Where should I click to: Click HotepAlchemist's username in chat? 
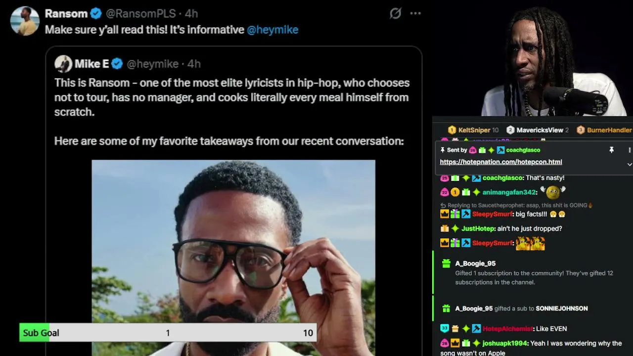point(507,329)
